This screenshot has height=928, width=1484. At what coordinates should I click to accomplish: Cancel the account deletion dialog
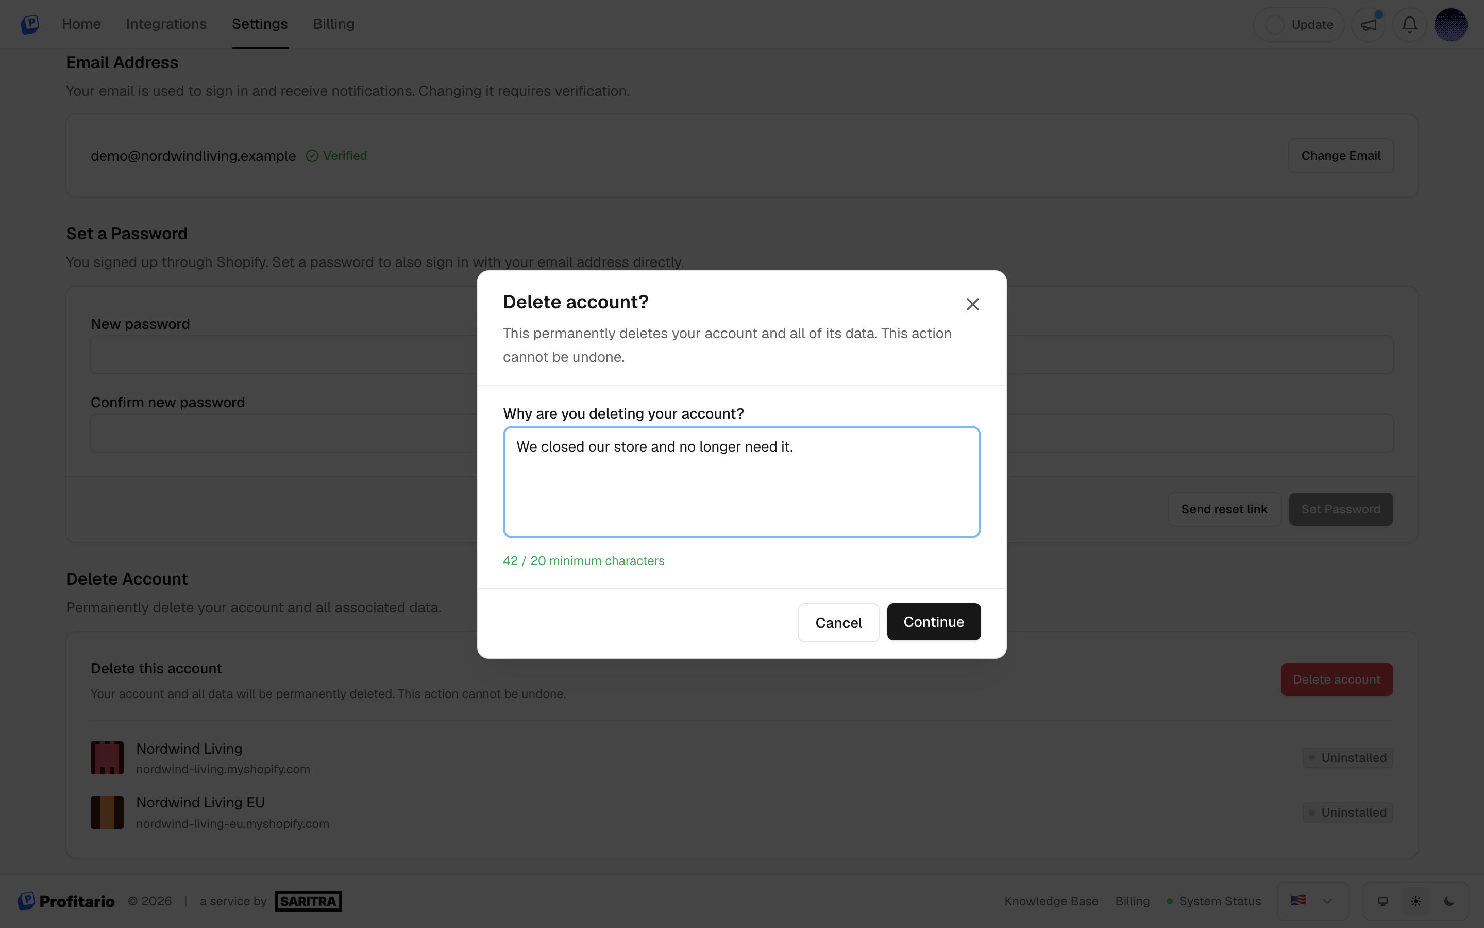[838, 622]
